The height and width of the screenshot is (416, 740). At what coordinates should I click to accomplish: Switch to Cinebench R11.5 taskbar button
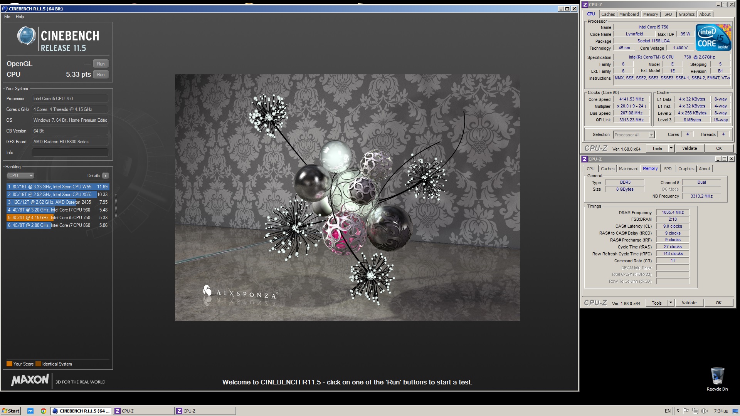pyautogui.click(x=81, y=411)
